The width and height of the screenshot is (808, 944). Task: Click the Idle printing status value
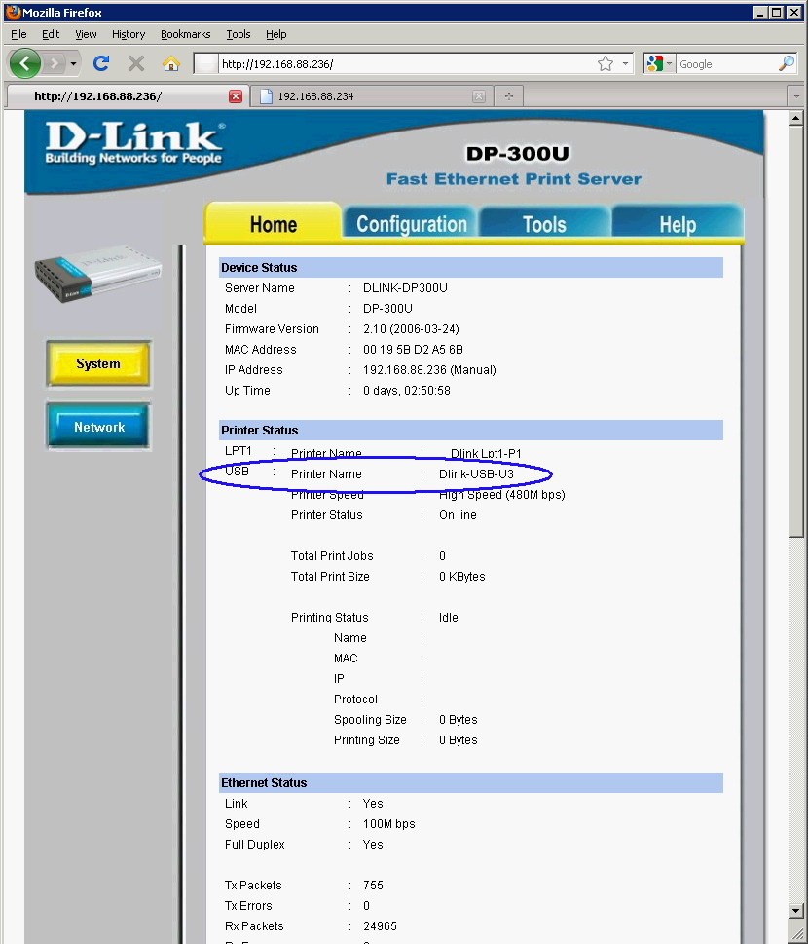448,617
